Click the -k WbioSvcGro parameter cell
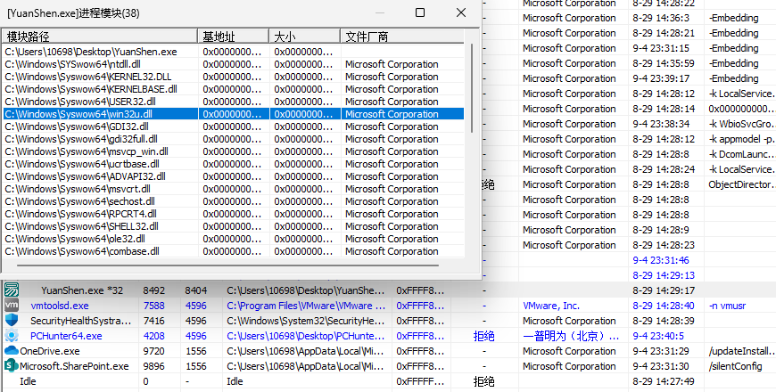Screen dimensions: 776x392 [741, 124]
